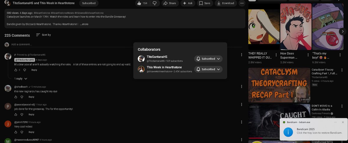Like the pinned TitoSantanaHS comment

[16, 70]
